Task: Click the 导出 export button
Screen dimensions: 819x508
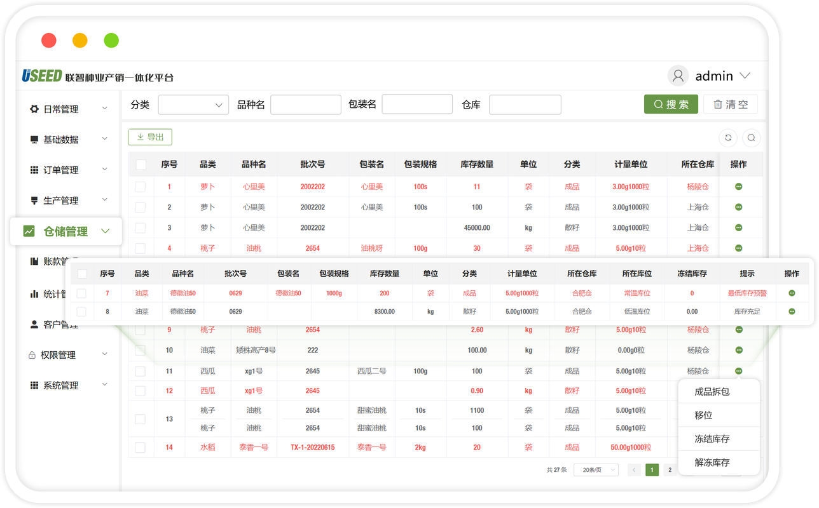Action: pos(150,137)
